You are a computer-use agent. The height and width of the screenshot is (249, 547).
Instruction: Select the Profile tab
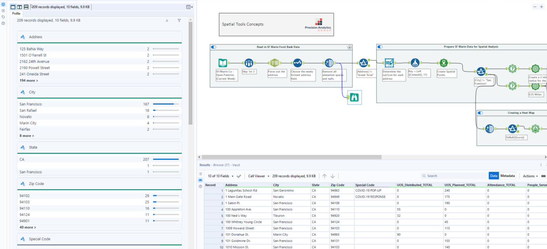click(15, 13)
